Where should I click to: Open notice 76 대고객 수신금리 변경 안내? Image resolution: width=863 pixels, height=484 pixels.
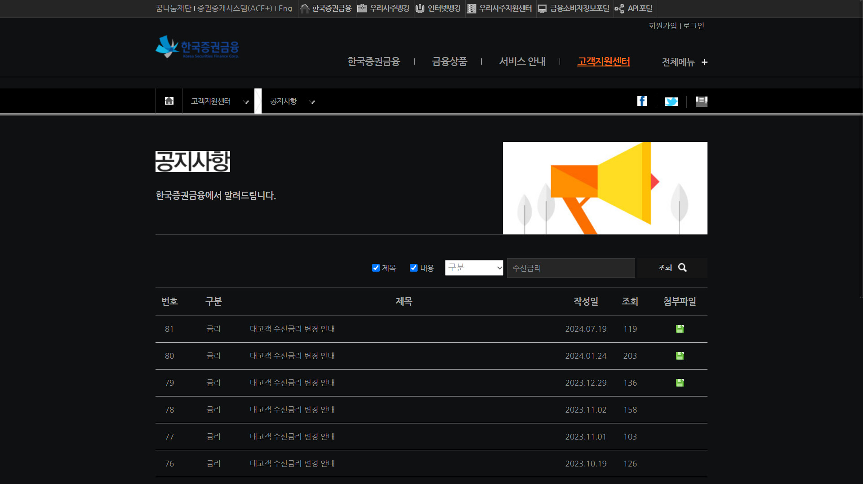click(292, 464)
